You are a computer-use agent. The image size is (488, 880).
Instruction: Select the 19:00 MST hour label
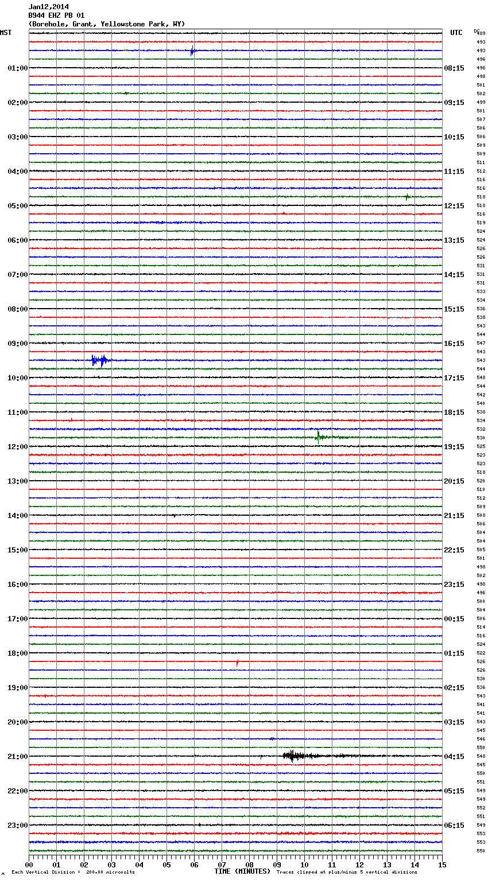click(17, 688)
